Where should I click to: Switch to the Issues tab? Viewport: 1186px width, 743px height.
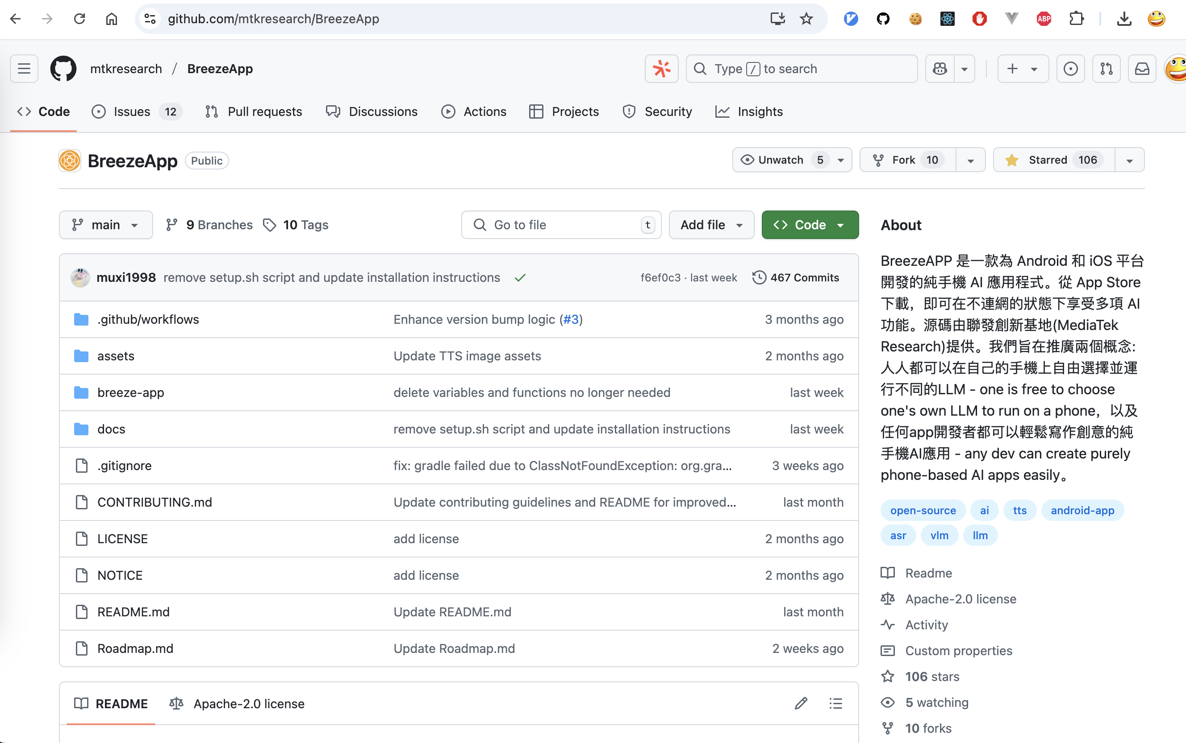[x=131, y=111]
